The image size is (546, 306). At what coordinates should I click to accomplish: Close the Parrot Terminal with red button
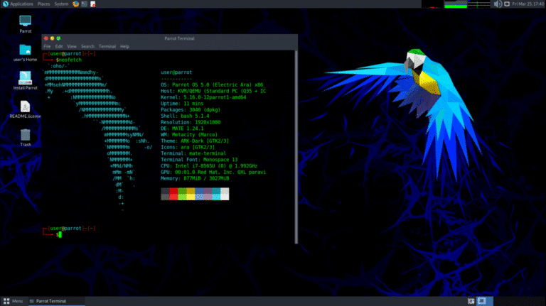(46, 38)
